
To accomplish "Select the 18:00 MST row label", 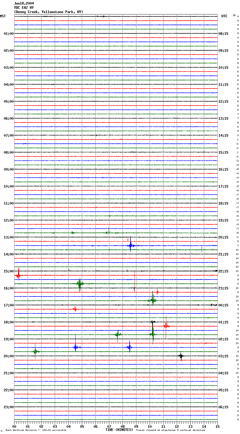I will click(8, 322).
